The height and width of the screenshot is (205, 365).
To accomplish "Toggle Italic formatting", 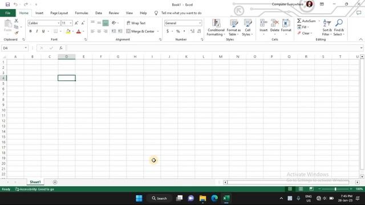I will tap(36, 31).
